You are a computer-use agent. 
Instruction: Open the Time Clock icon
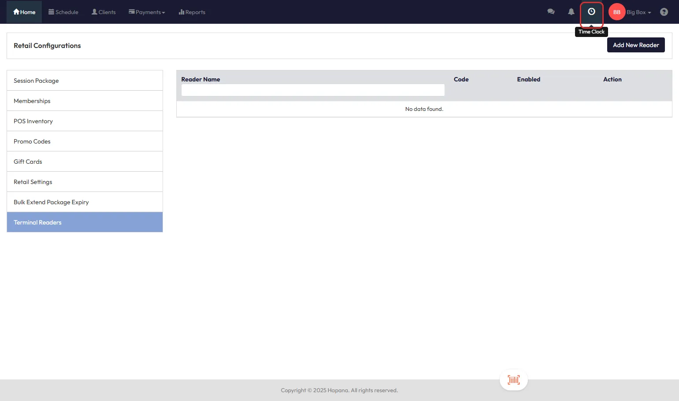pyautogui.click(x=591, y=12)
